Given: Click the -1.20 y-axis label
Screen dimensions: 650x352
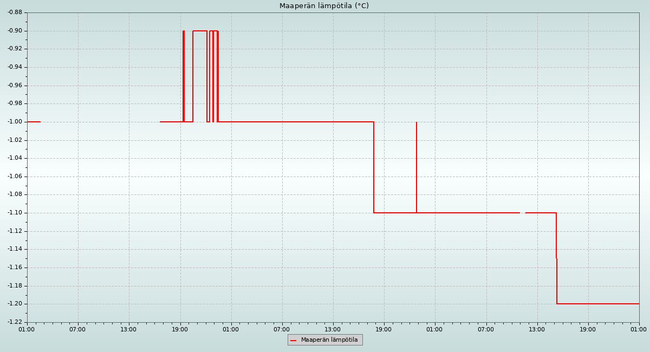Looking at the screenshot, I should coord(15,304).
